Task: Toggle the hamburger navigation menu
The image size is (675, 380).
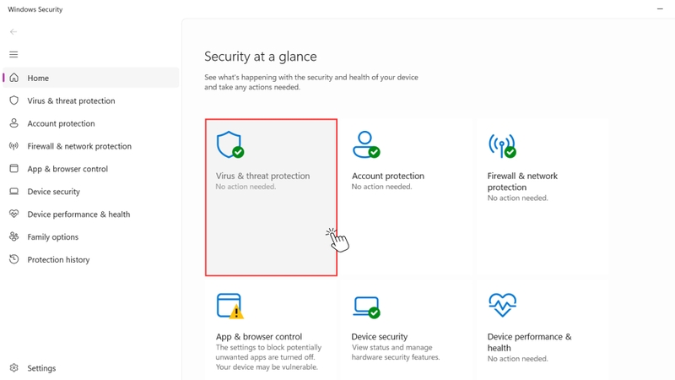Action: pos(13,54)
